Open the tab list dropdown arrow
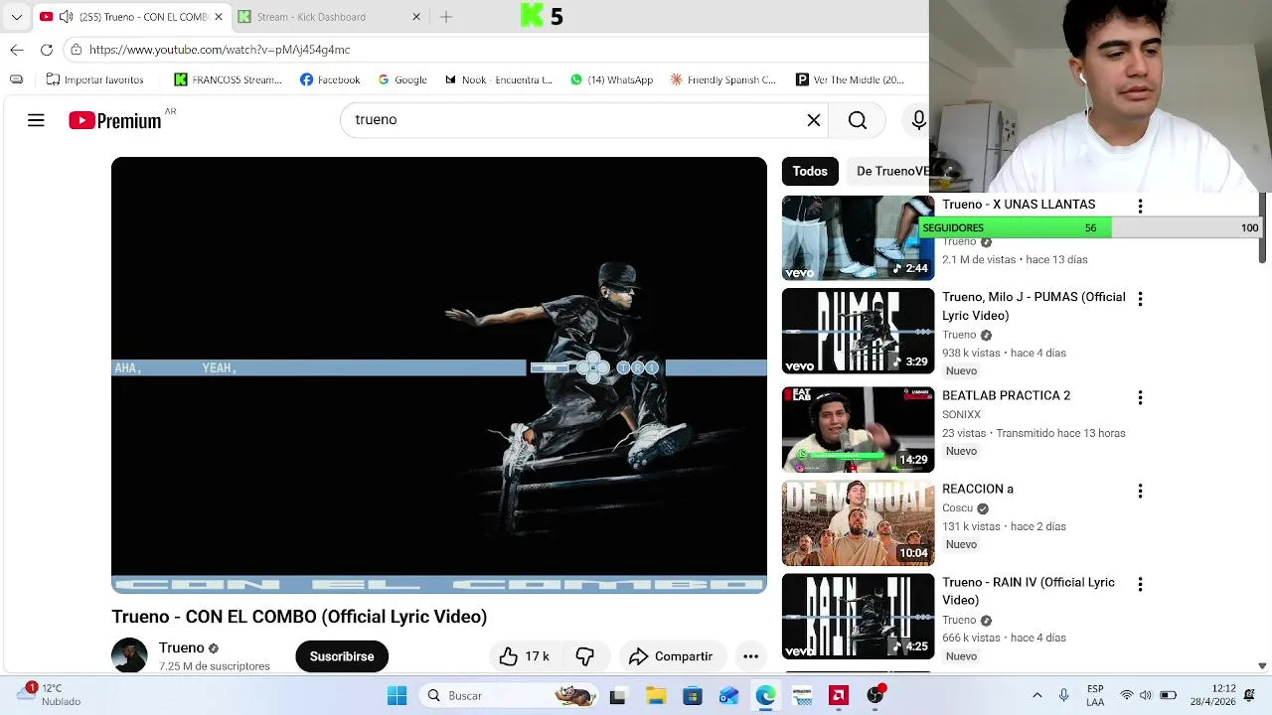The width and height of the screenshot is (1272, 715). pyautogui.click(x=16, y=17)
